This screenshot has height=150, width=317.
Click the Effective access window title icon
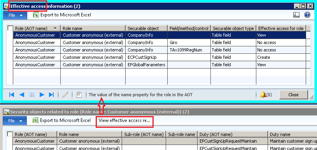click(6, 6)
